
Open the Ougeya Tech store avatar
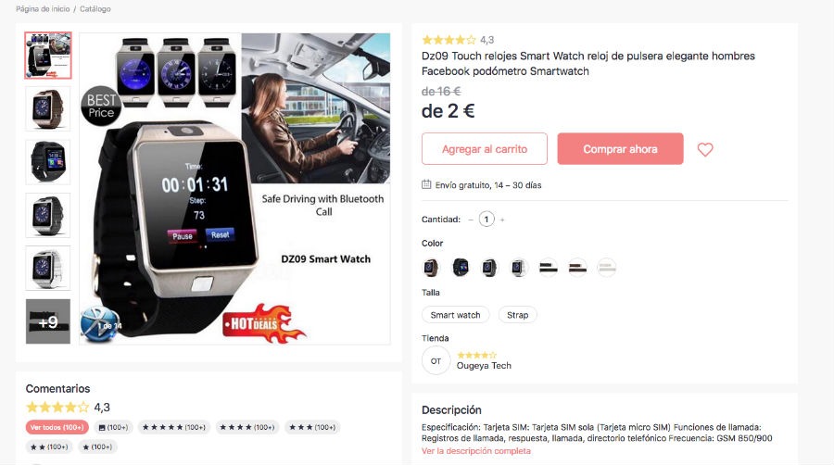point(436,361)
